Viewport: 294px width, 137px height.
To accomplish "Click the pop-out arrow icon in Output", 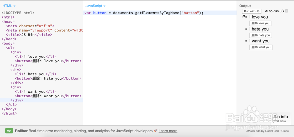I will 243,16.
